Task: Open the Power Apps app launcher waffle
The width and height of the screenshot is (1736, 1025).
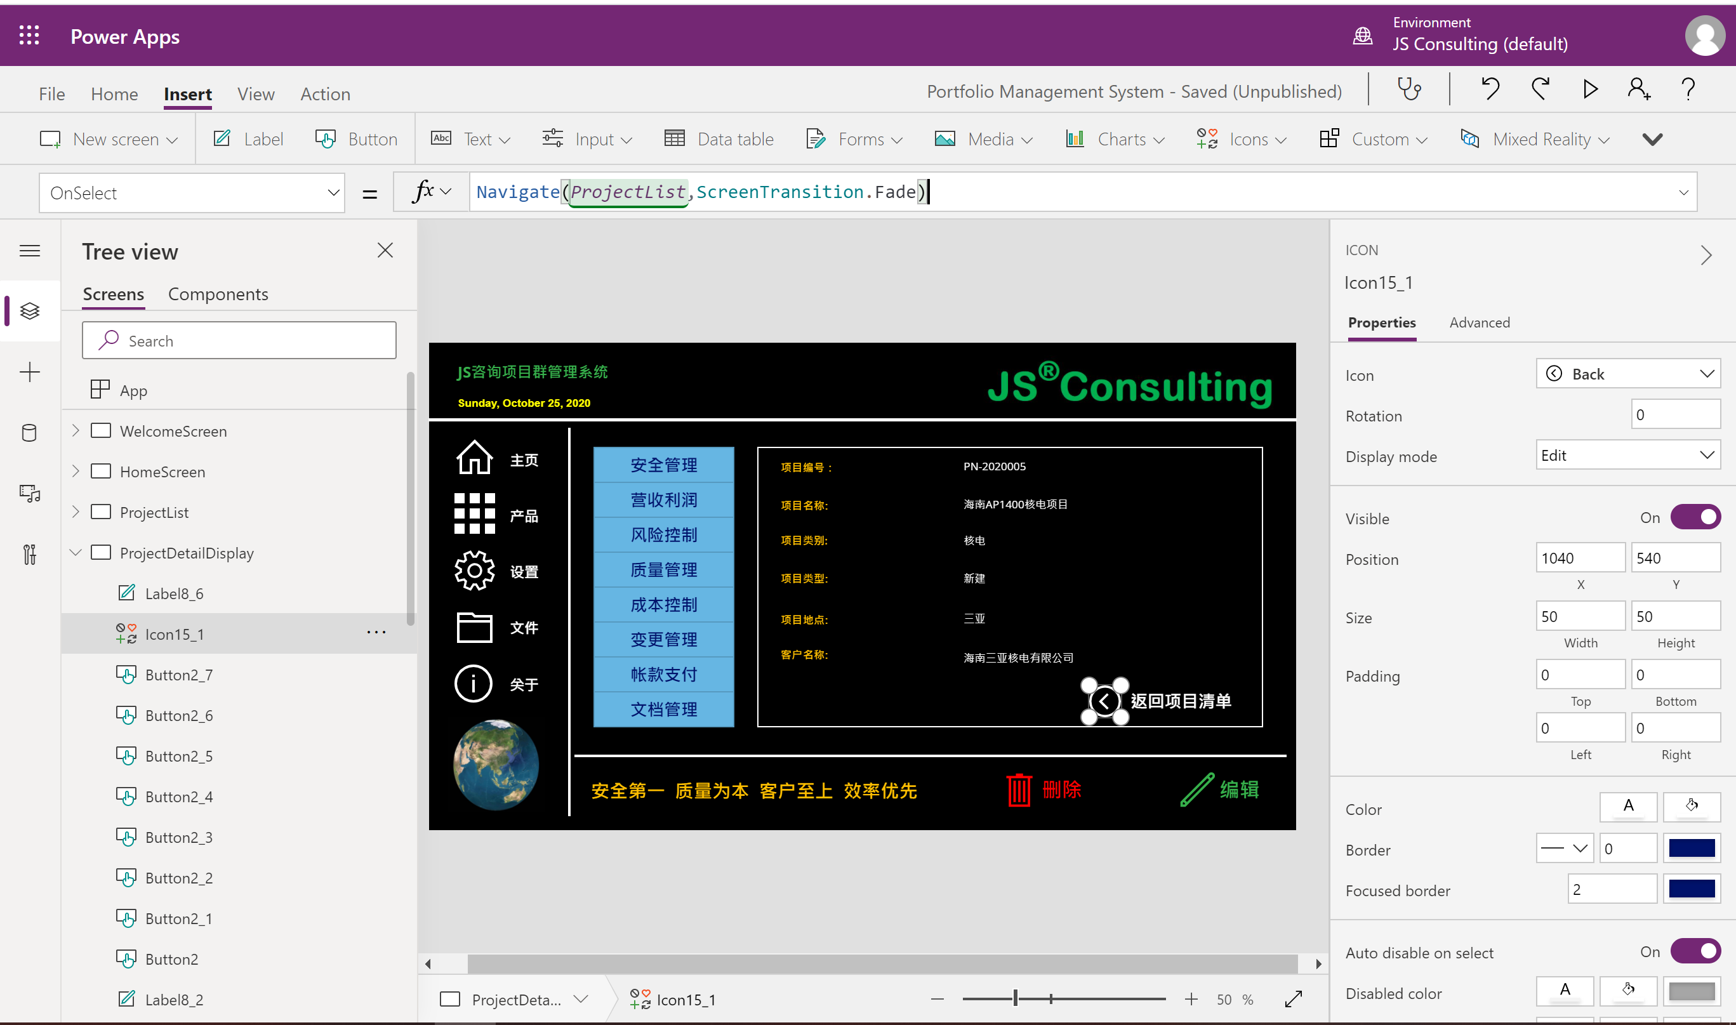Action: click(x=29, y=36)
